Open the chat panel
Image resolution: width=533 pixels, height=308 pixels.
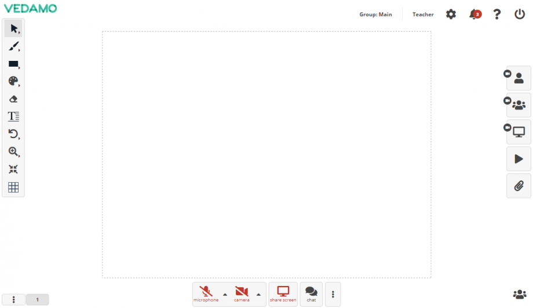pyautogui.click(x=311, y=293)
